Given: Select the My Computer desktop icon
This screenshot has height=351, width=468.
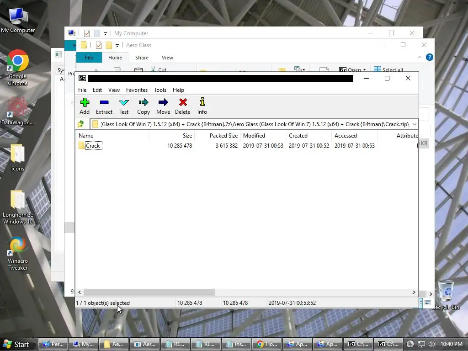Looking at the screenshot, I should 18,20.
